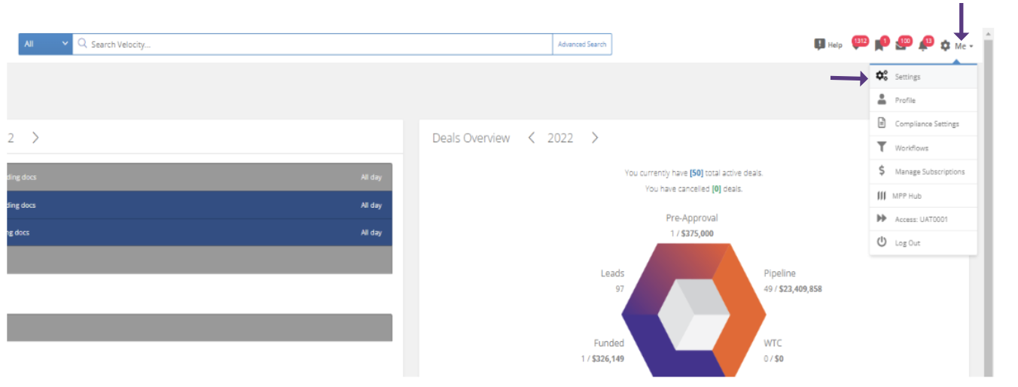The width and height of the screenshot is (1018, 387).
Task: Open Compliance Settings menu entry
Action: 926,124
